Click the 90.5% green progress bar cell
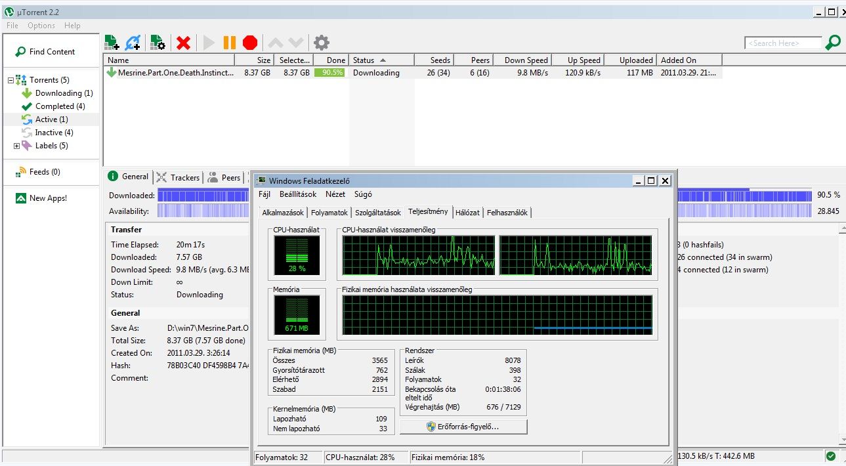Viewport: 846px width, 466px height. [329, 73]
